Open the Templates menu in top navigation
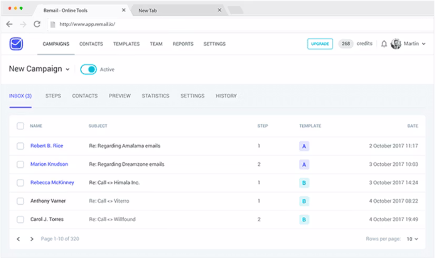 pos(126,44)
